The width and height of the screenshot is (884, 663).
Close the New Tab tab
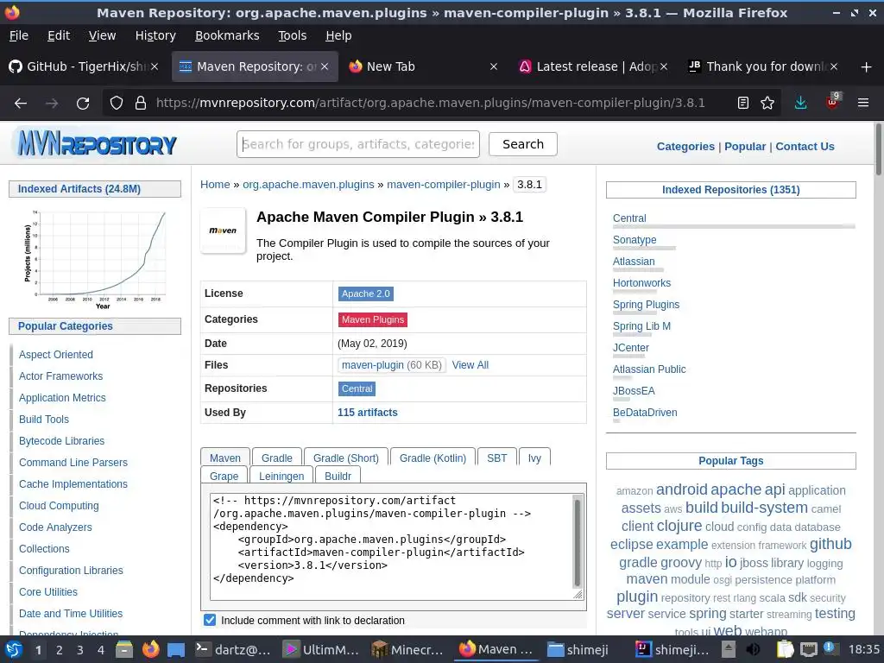pyautogui.click(x=494, y=66)
